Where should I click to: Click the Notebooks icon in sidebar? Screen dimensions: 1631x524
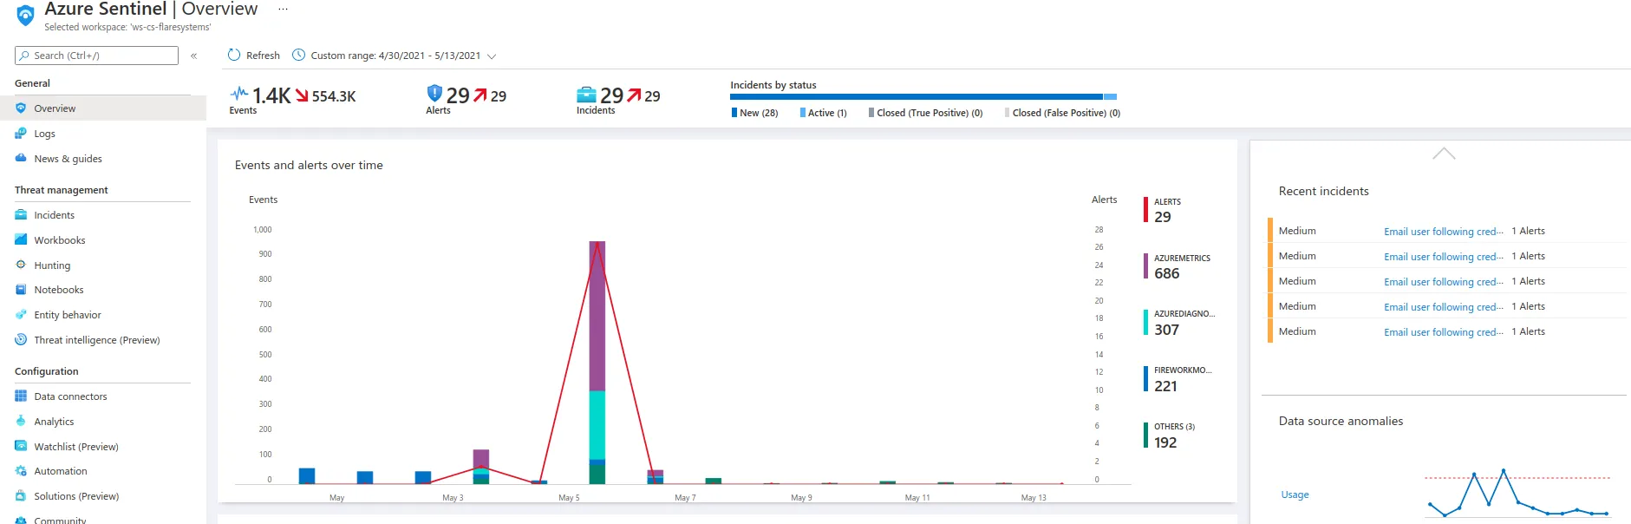pyautogui.click(x=21, y=290)
